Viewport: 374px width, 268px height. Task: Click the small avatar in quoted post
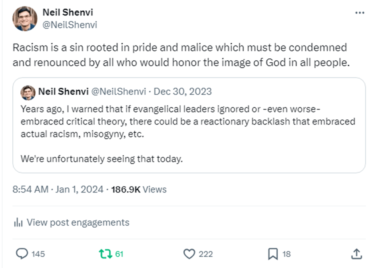point(28,92)
